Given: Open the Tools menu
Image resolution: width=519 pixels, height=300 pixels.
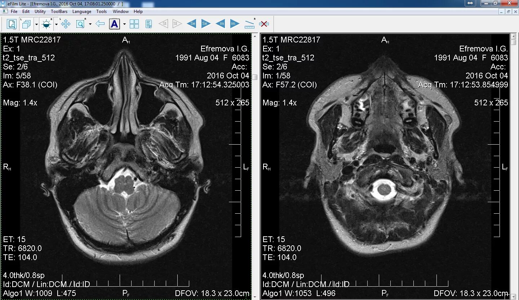Looking at the screenshot, I should (101, 12).
